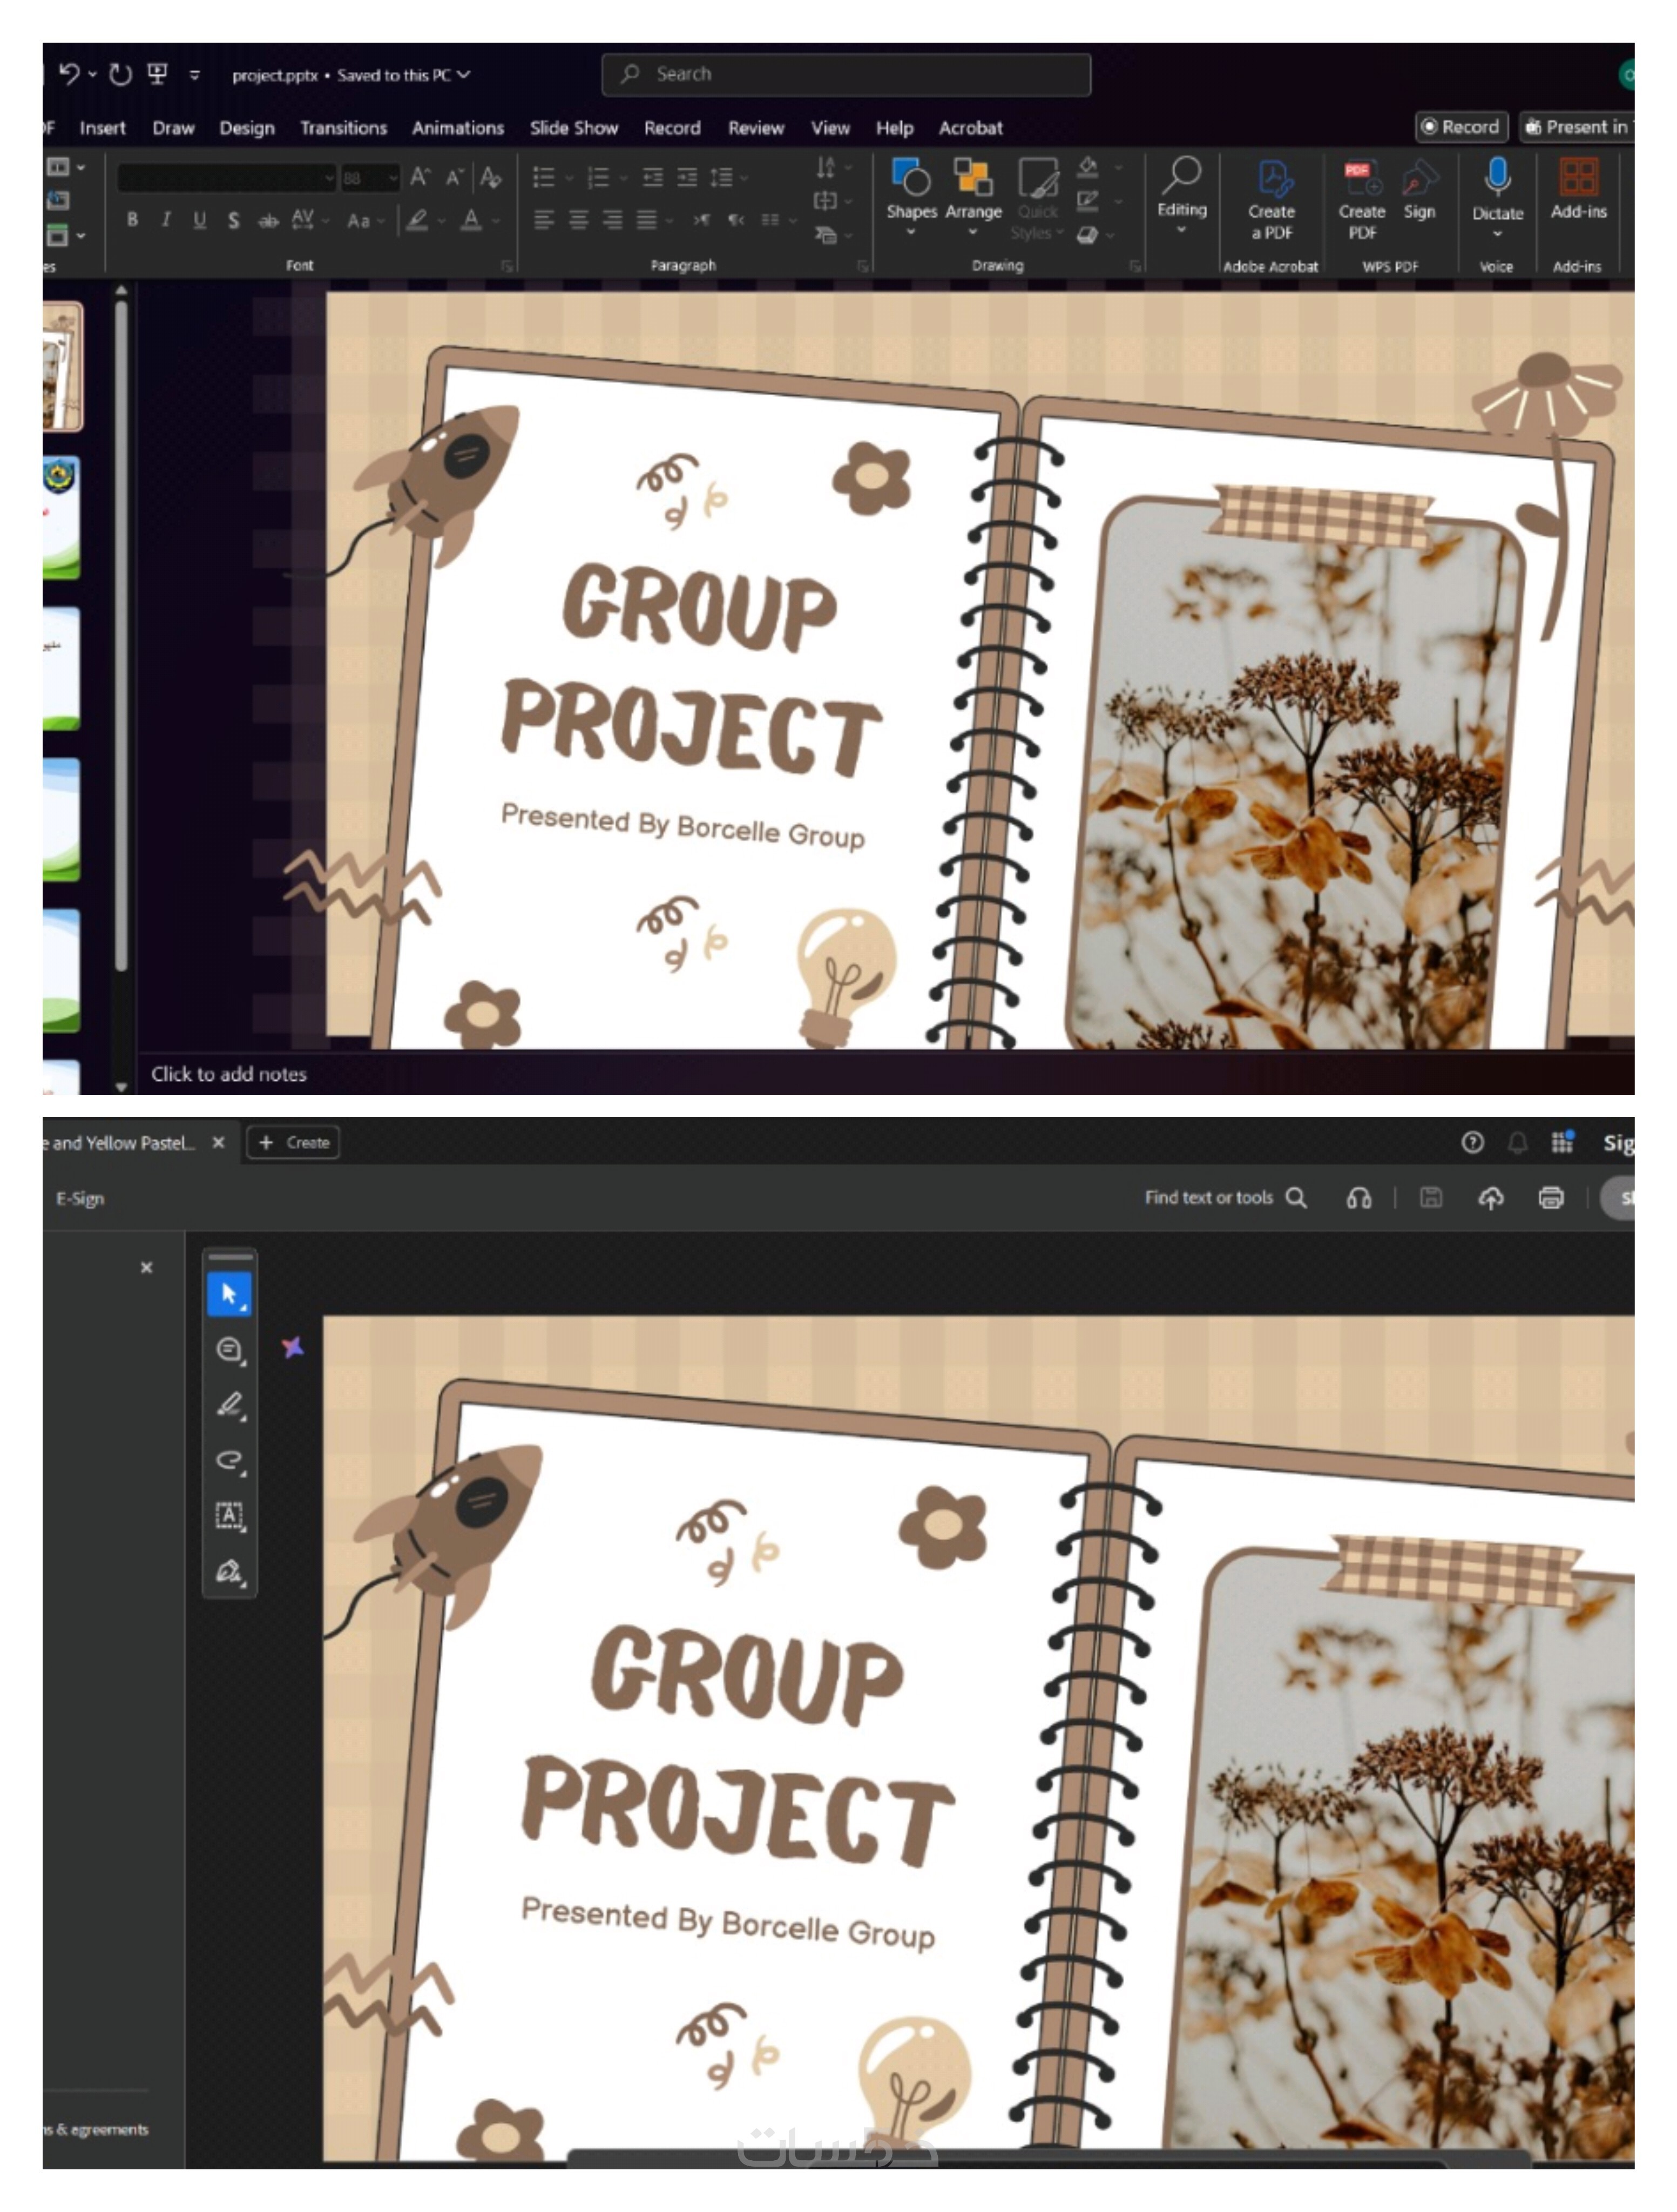
Task: Open the font name combo box
Action: tap(226, 178)
